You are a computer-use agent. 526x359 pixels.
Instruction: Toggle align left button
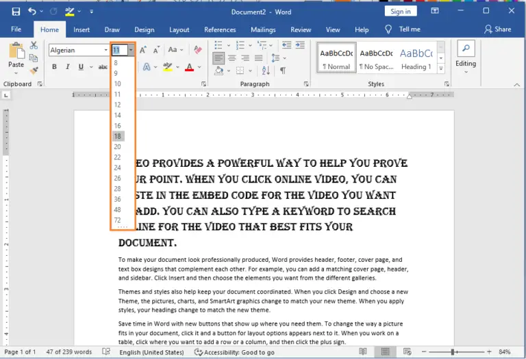[218, 58]
